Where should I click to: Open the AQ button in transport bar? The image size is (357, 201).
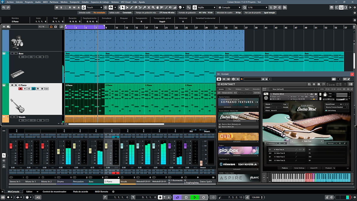click(38, 197)
